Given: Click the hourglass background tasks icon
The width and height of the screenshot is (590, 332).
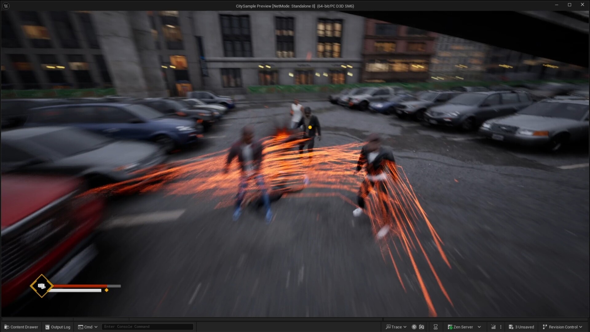Looking at the screenshot, I should 436,327.
